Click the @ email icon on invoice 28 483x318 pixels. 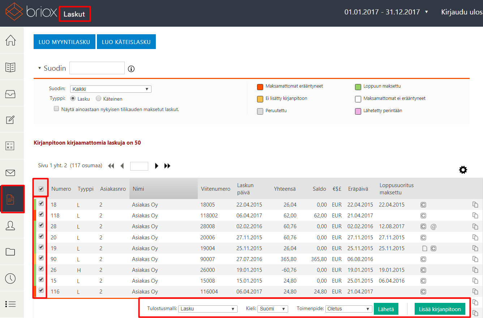434,226
